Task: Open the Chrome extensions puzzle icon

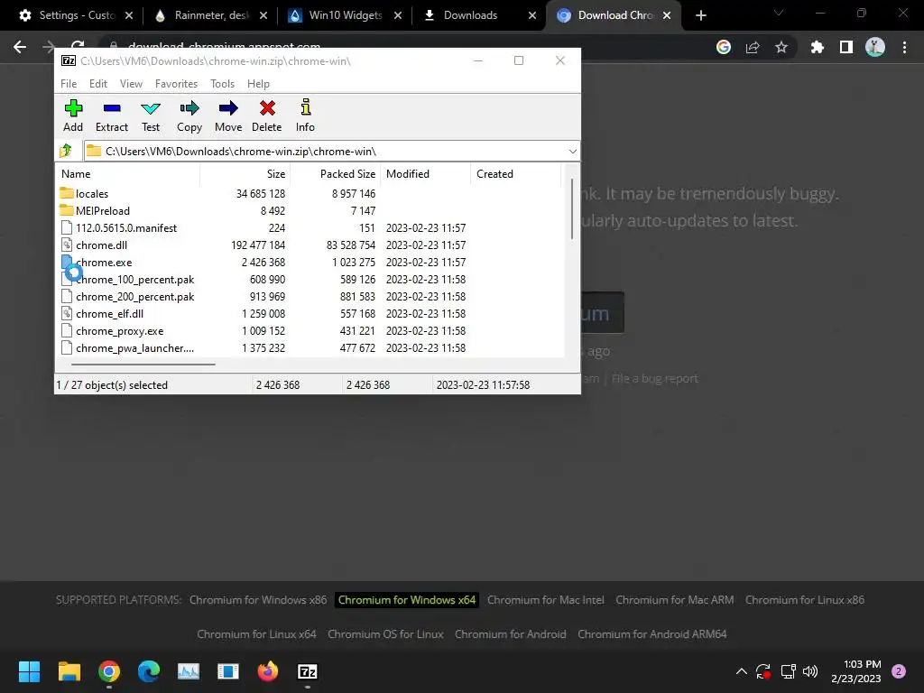Action: click(817, 47)
